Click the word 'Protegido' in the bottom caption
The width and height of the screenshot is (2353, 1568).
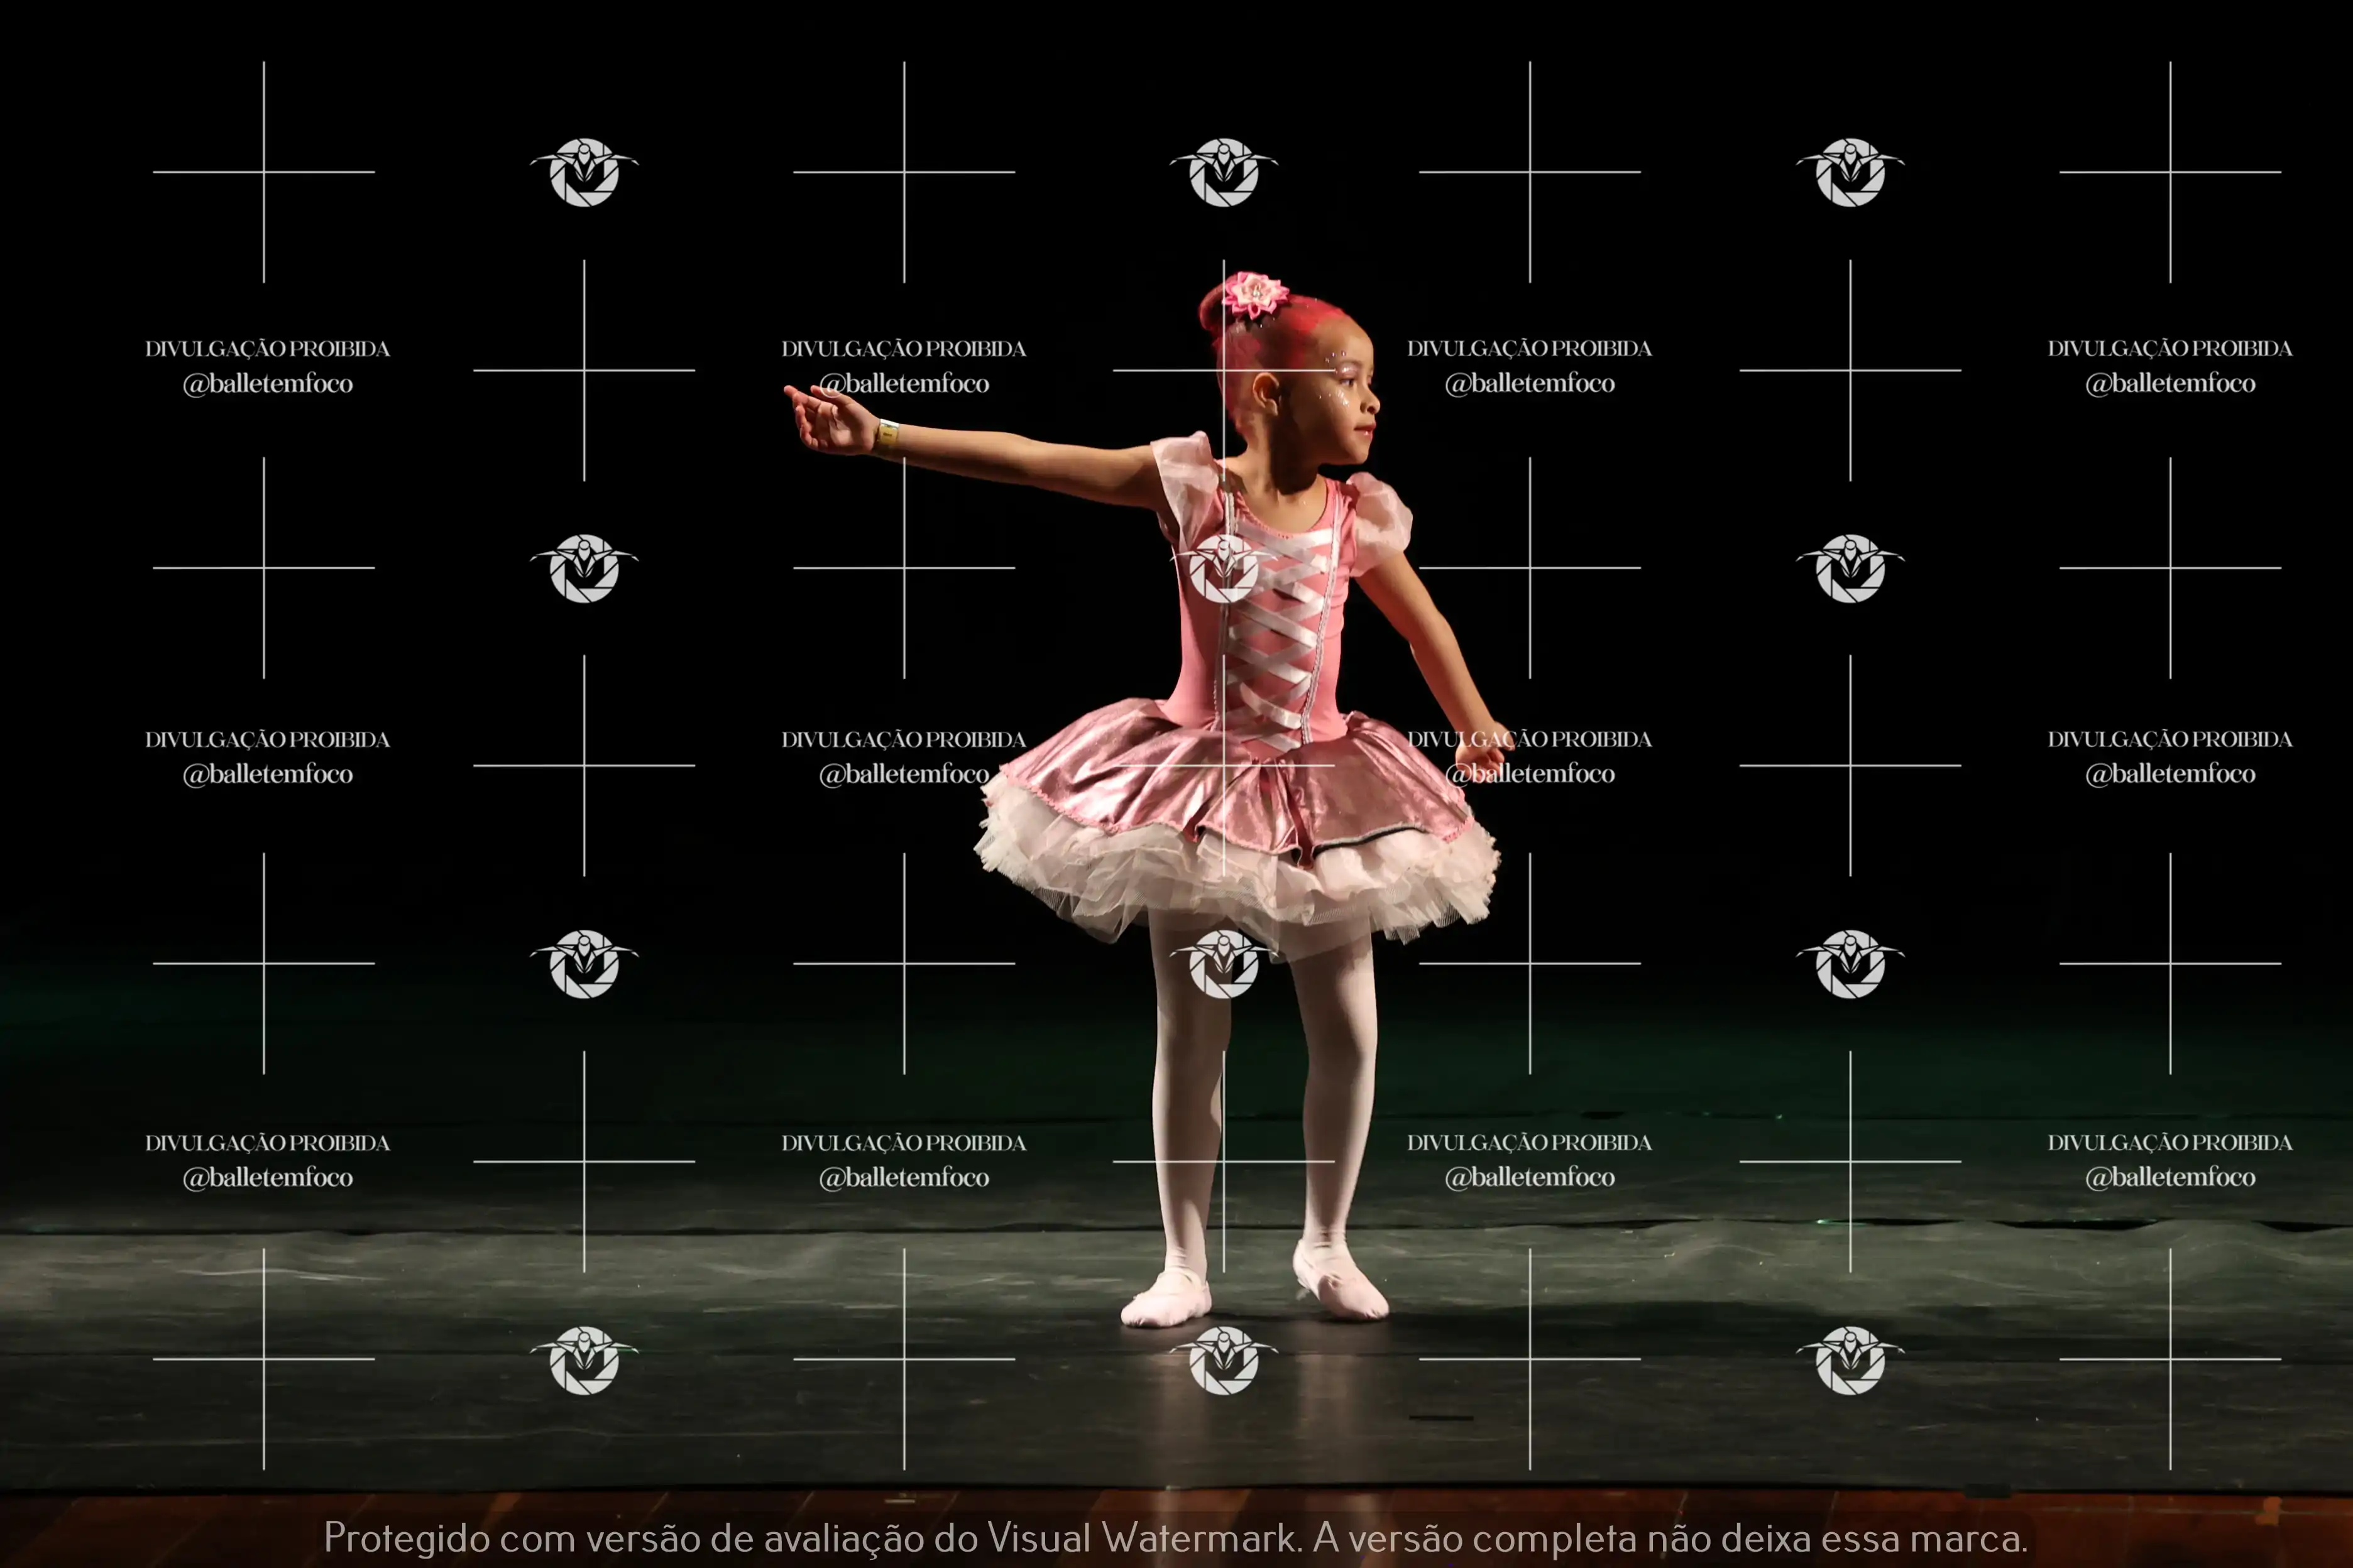(406, 1538)
